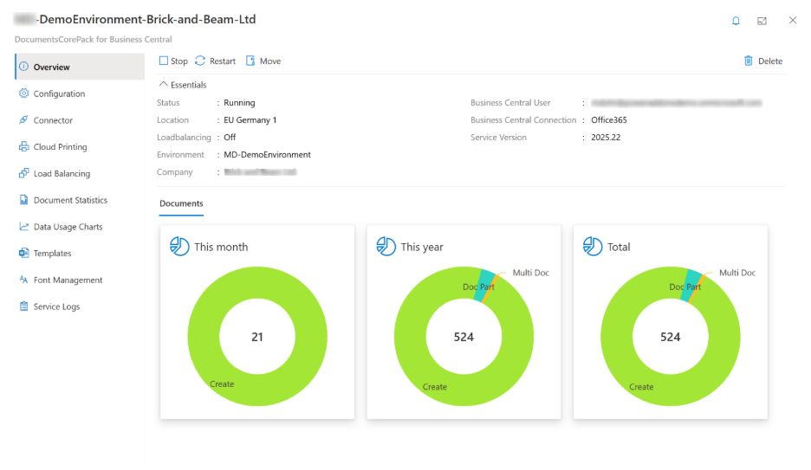Screen dimensions: 811x470
Task: Select the Configuration menu item
Action: click(80, 93)
